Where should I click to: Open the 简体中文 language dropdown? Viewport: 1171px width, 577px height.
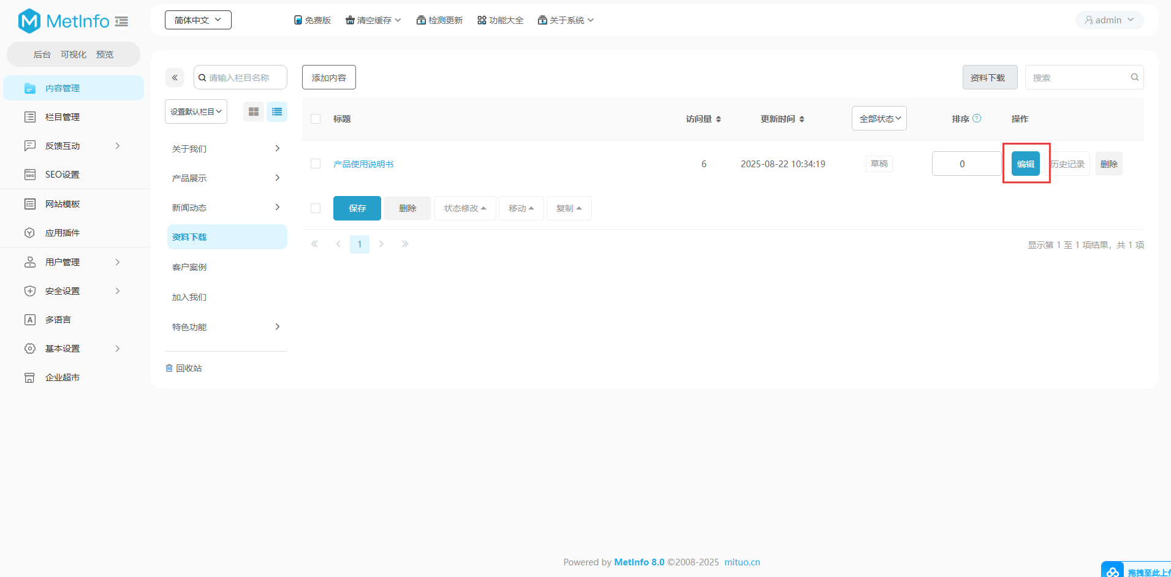(x=198, y=20)
